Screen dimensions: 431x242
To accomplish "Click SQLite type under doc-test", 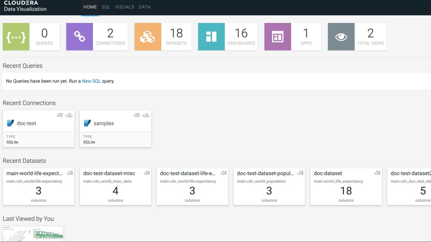I will click(12, 142).
